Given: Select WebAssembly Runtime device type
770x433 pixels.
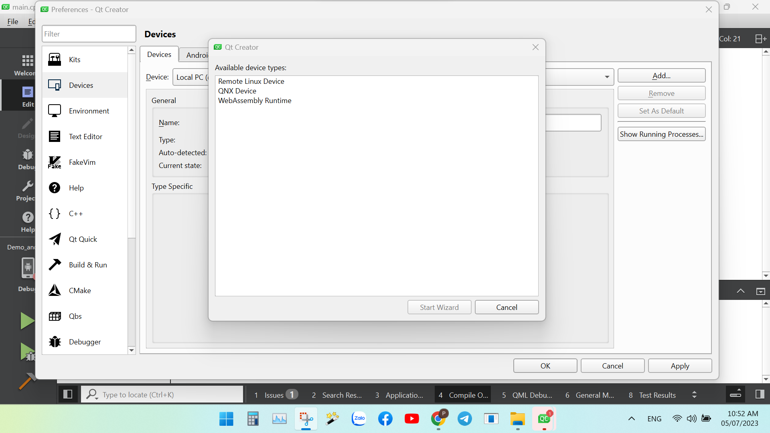Looking at the screenshot, I should point(255,100).
